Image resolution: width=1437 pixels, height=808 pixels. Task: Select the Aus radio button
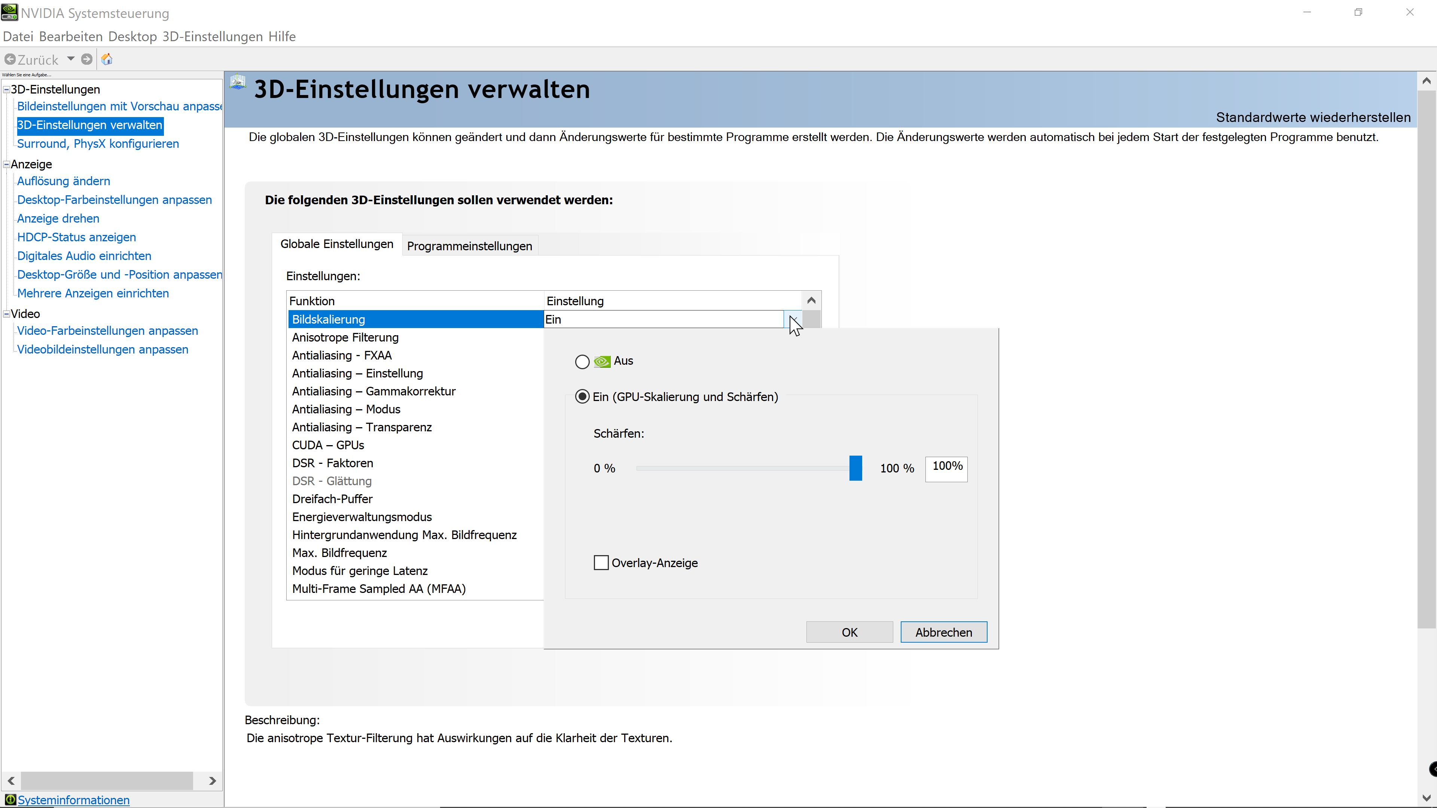tap(582, 362)
